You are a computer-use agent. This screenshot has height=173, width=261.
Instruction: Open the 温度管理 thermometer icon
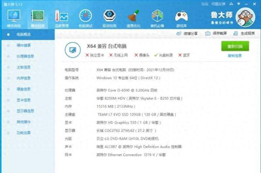pyautogui.click(x=62, y=16)
